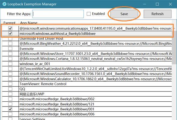Select the Microsoft.BingWeather app name
Viewport: 177px width, 120px height.
96,43
